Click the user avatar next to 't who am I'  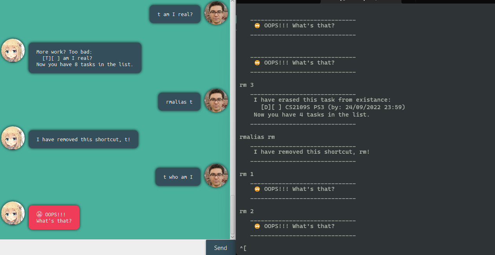pyautogui.click(x=216, y=176)
